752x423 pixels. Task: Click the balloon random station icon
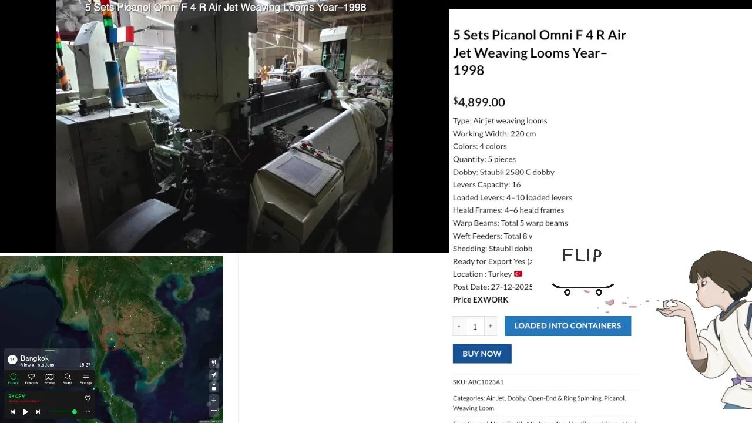(x=214, y=363)
